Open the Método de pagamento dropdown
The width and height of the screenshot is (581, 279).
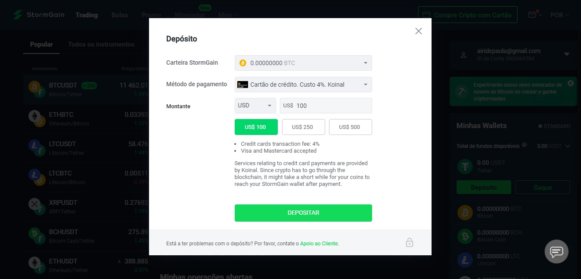tap(303, 85)
